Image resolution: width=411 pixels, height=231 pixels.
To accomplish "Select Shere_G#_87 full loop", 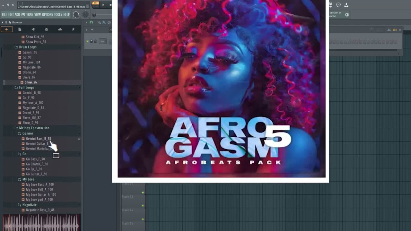I will click(31, 118).
